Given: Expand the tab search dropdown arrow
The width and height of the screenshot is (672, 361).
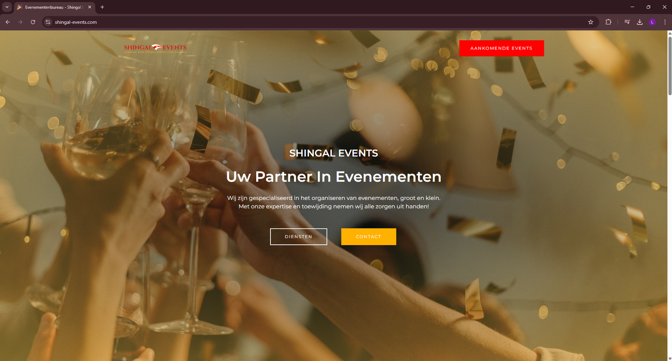Looking at the screenshot, I should (x=7, y=7).
